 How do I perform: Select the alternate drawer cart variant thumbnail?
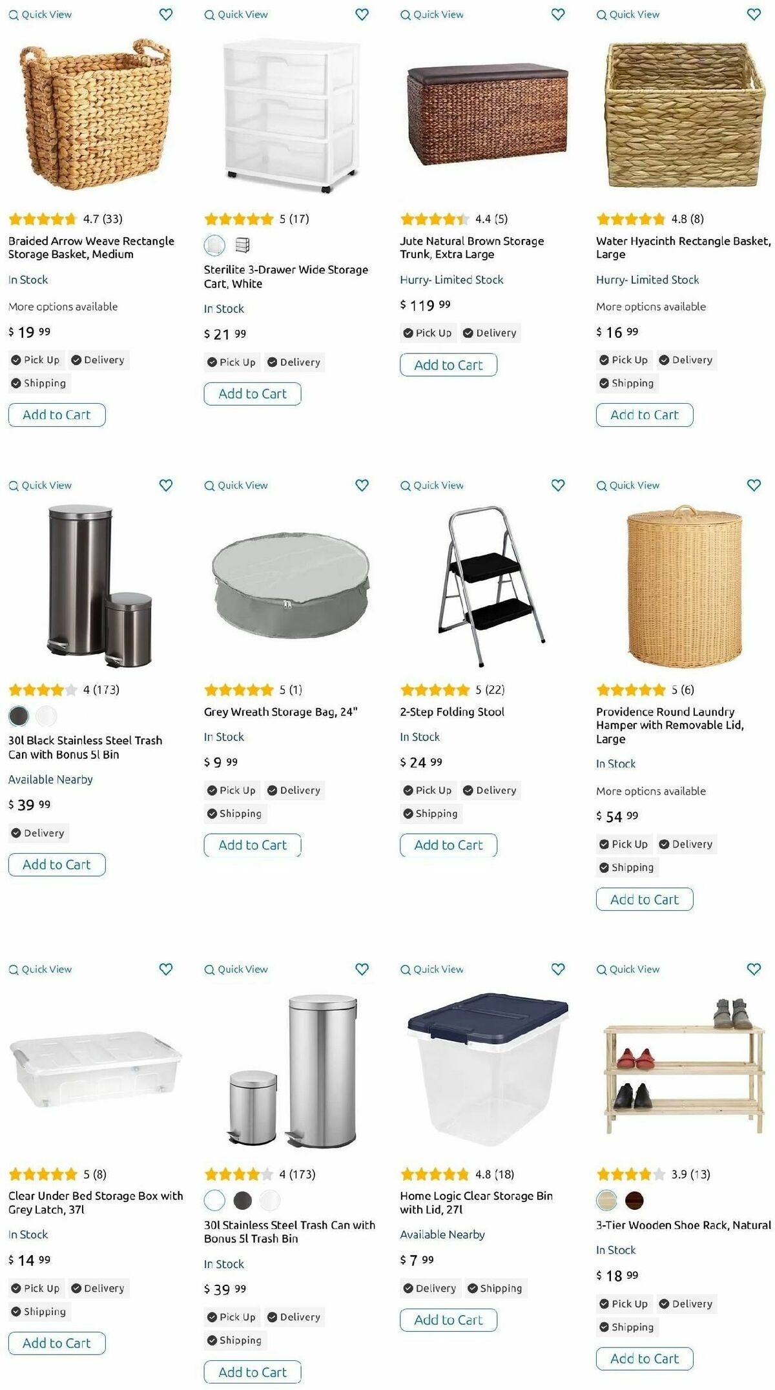[242, 245]
